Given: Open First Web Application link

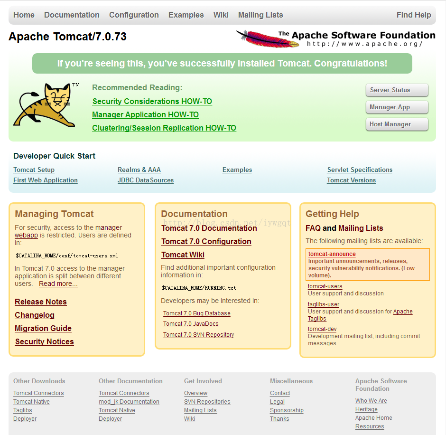Looking at the screenshot, I should [x=46, y=180].
